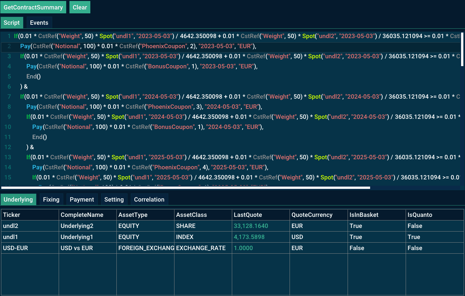Show the Correlation tab
The height and width of the screenshot is (296, 465).
click(149, 200)
